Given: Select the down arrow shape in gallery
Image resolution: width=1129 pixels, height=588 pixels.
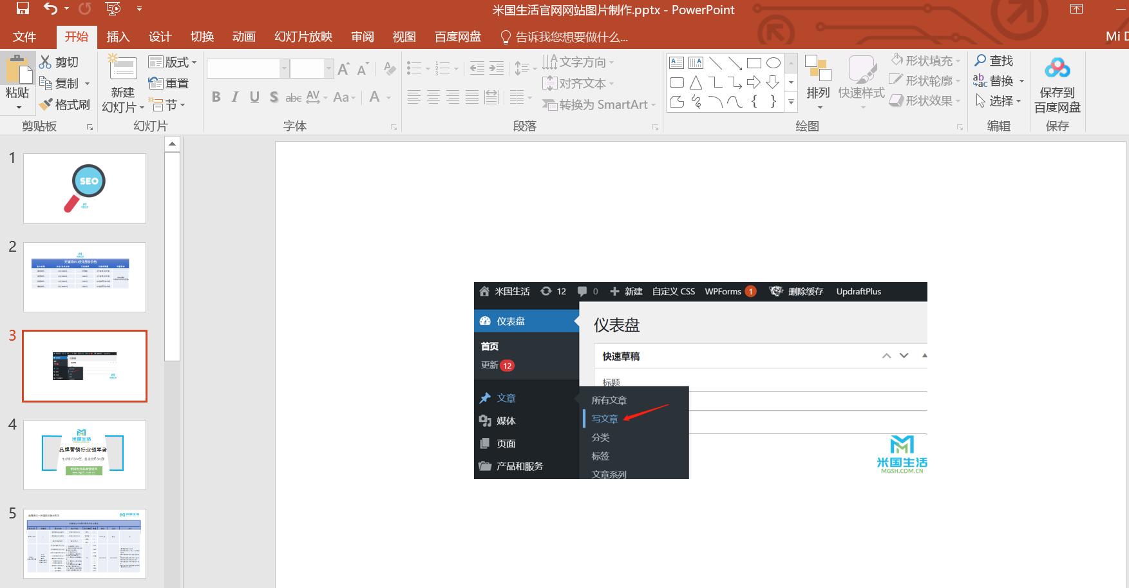Looking at the screenshot, I should coord(773,82).
